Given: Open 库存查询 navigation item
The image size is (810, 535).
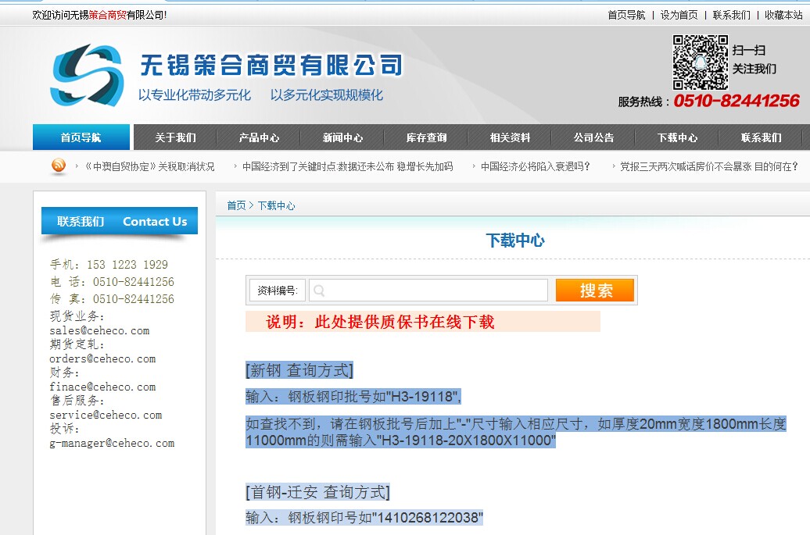Looking at the screenshot, I should (x=426, y=137).
